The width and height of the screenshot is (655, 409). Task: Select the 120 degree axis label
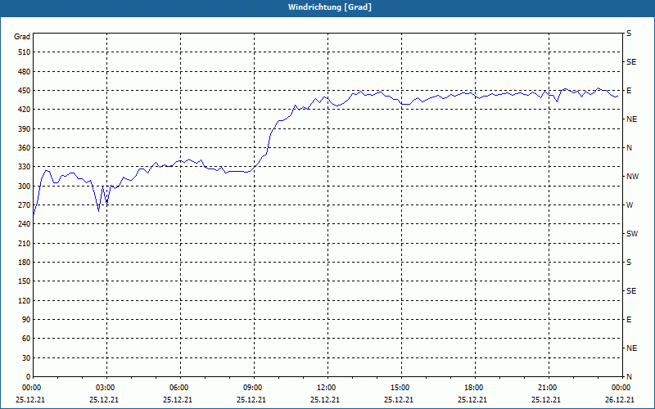25,300
